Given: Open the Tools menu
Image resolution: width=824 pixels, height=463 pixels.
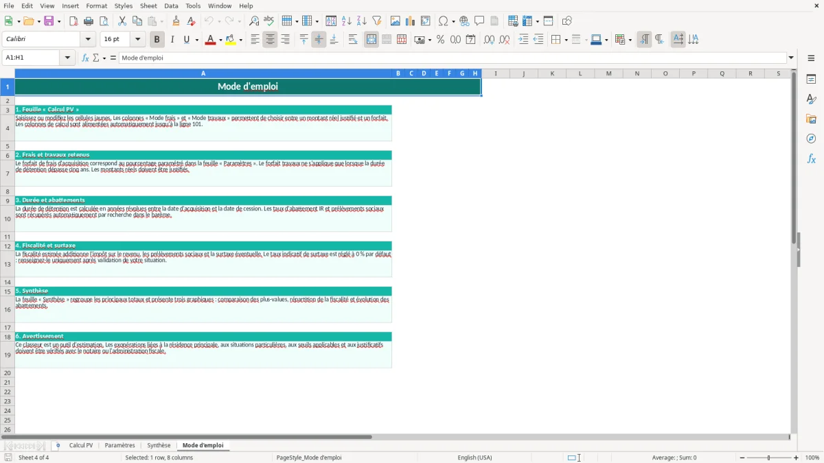Looking at the screenshot, I should click(x=193, y=5).
